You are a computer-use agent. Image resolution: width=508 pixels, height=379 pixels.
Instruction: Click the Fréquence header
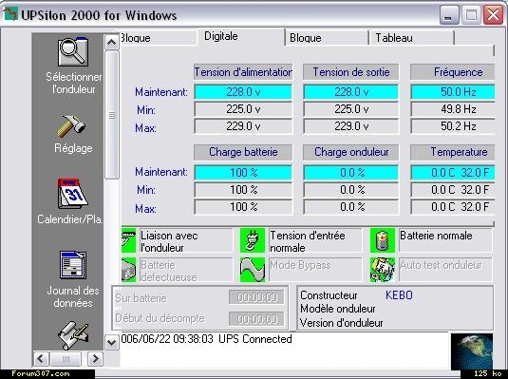click(453, 72)
